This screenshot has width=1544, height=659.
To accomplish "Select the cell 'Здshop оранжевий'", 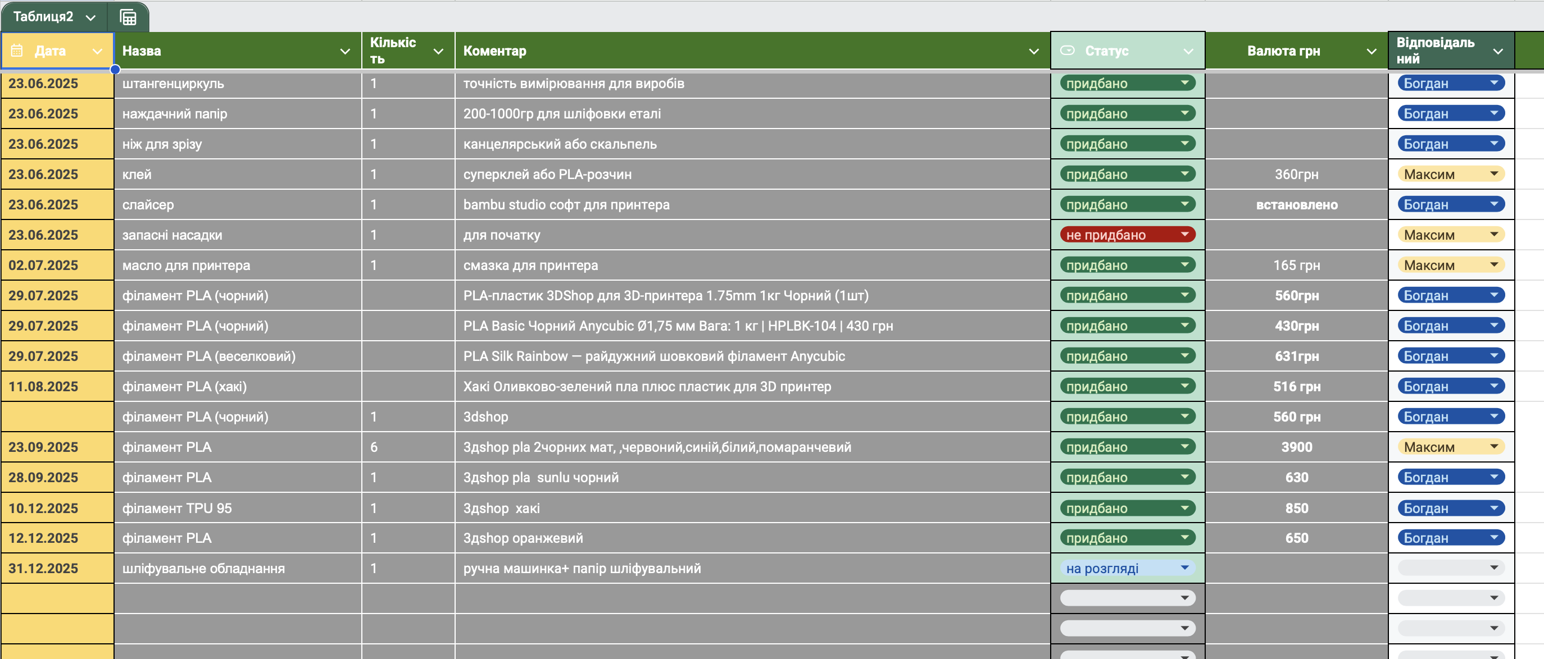I will (x=752, y=538).
